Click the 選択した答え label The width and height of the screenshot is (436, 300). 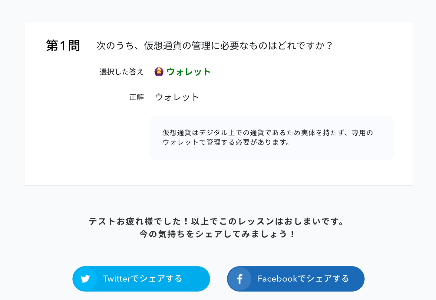coord(121,72)
